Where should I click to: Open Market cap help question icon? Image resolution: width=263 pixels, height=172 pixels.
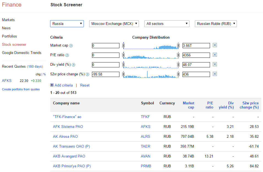tap(71, 45)
